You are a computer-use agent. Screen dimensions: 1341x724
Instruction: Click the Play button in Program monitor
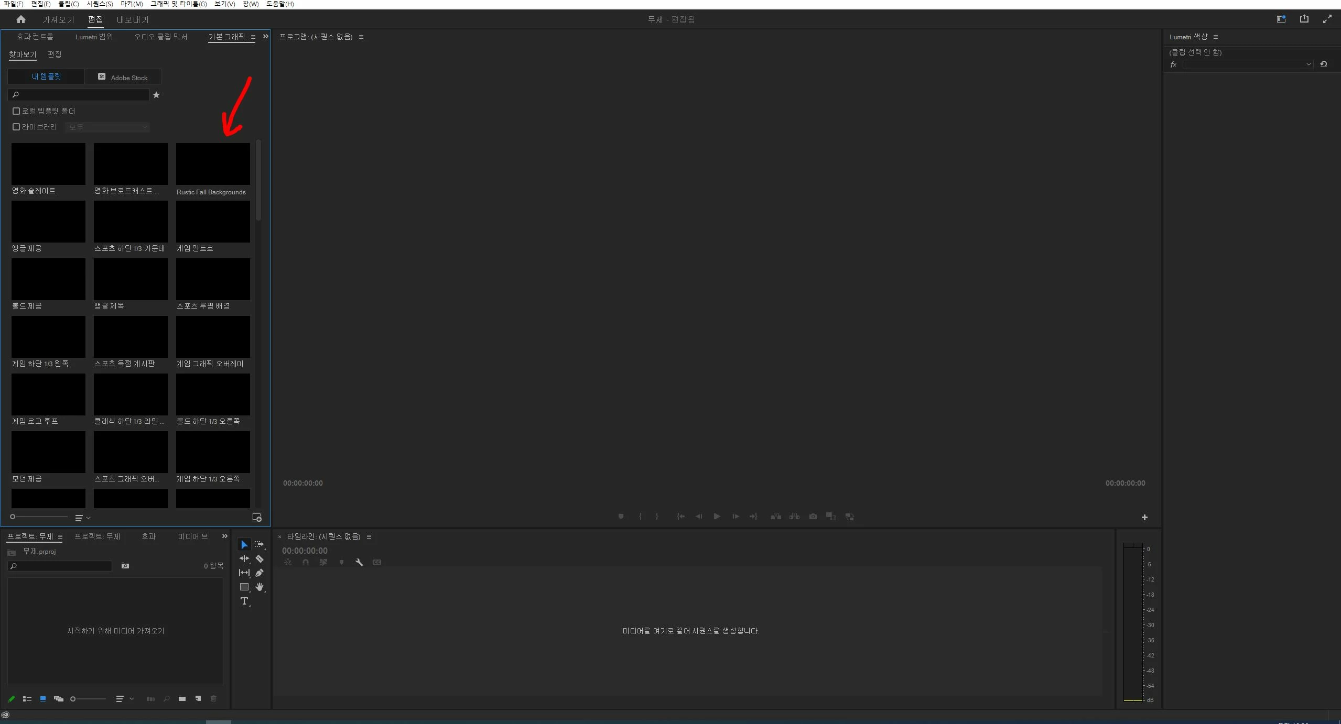coord(717,517)
